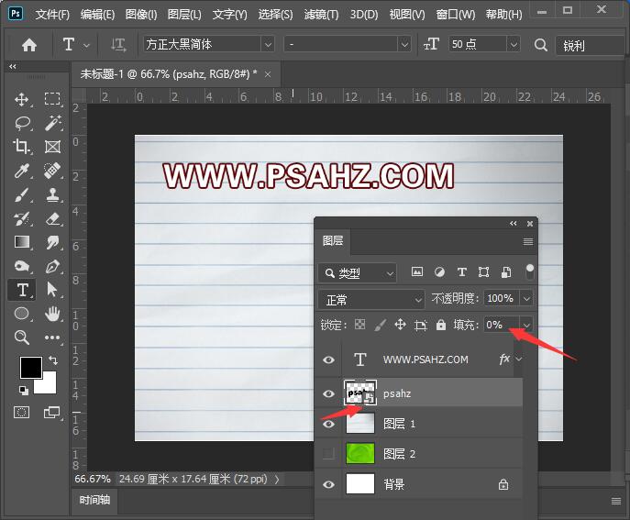Viewport: 630px width, 520px height.
Task: Hide the WWW.PSAHZ.COM text layer
Action: pos(328,360)
